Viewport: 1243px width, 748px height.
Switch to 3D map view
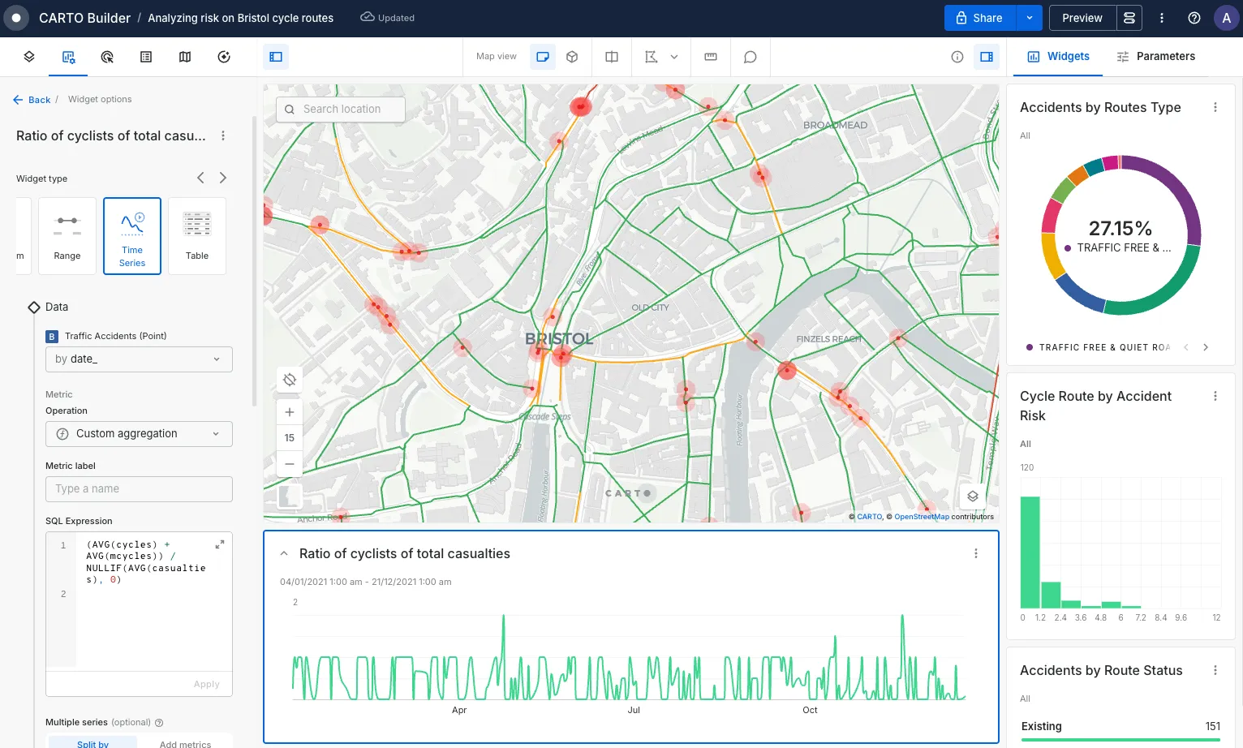(572, 57)
